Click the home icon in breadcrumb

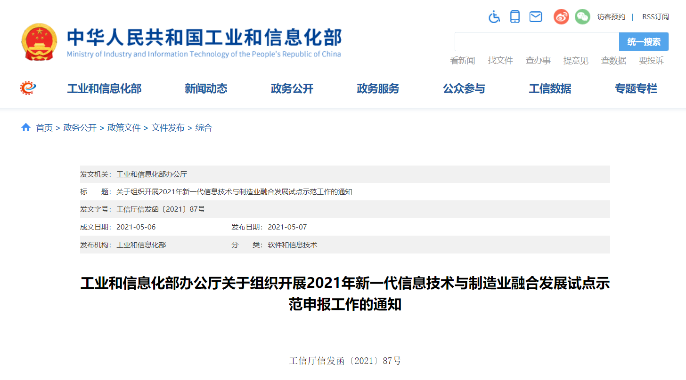(x=26, y=127)
